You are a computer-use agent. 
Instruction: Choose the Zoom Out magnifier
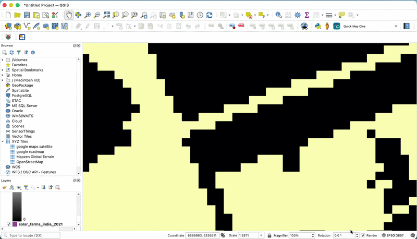97,15
